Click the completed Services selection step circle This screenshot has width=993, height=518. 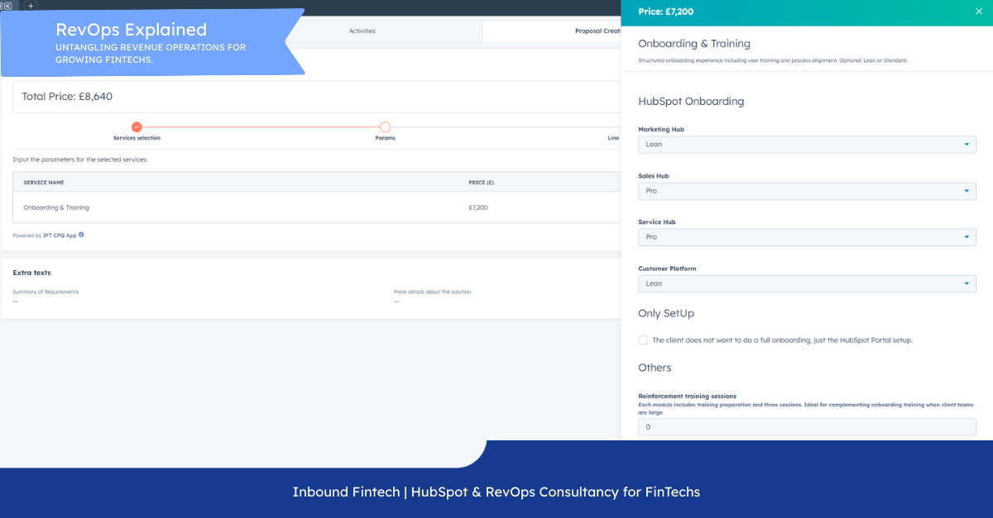pos(137,127)
